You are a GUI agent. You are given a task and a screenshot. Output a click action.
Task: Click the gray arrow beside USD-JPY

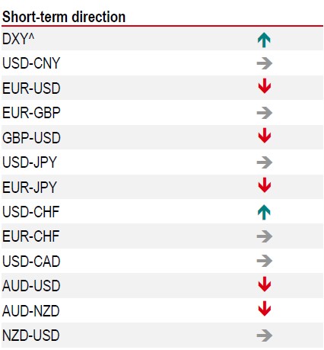point(265,162)
